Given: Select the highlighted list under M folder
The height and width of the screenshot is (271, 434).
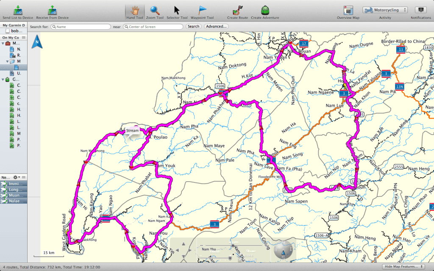Looking at the screenshot, I should (x=14, y=67).
